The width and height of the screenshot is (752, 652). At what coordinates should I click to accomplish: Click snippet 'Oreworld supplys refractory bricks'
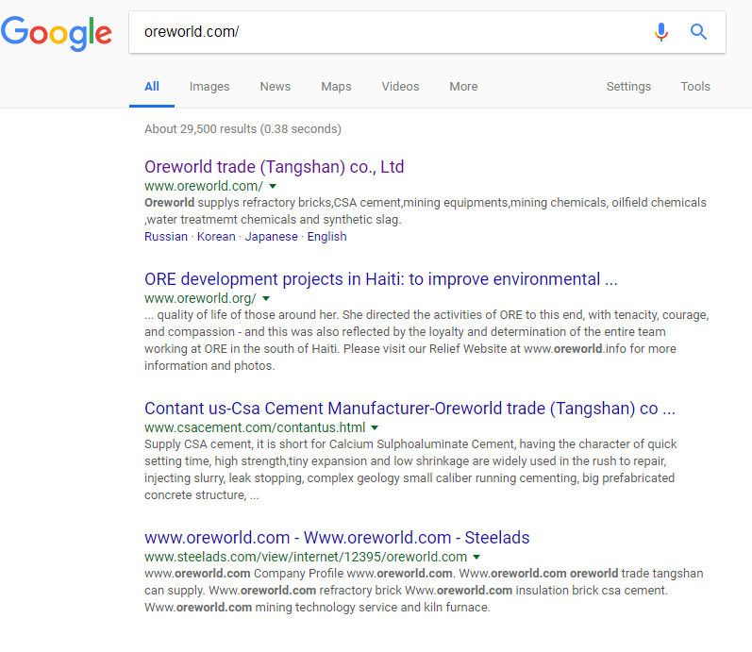pyautogui.click(x=425, y=211)
